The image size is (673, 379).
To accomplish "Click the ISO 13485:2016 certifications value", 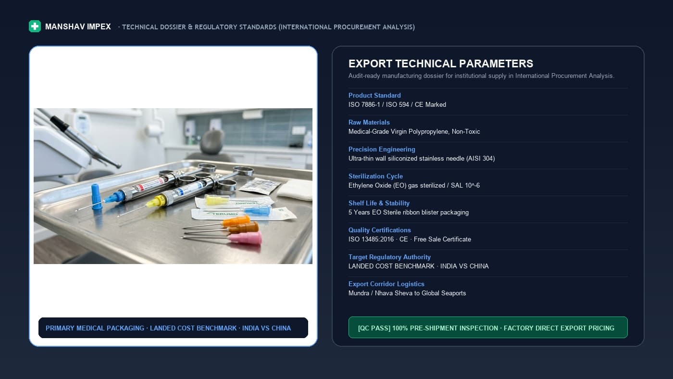I will point(410,239).
